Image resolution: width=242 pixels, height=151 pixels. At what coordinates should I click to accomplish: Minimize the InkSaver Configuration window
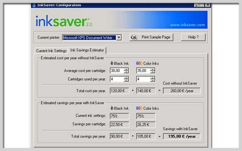196,5
